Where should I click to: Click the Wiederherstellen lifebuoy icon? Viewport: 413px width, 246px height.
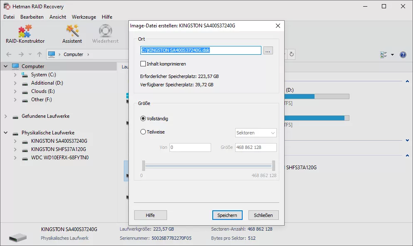(x=106, y=31)
